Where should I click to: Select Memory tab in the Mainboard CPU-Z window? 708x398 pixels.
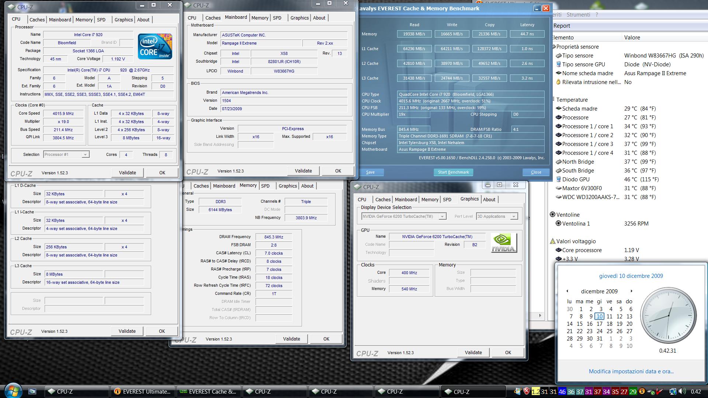pyautogui.click(x=260, y=18)
